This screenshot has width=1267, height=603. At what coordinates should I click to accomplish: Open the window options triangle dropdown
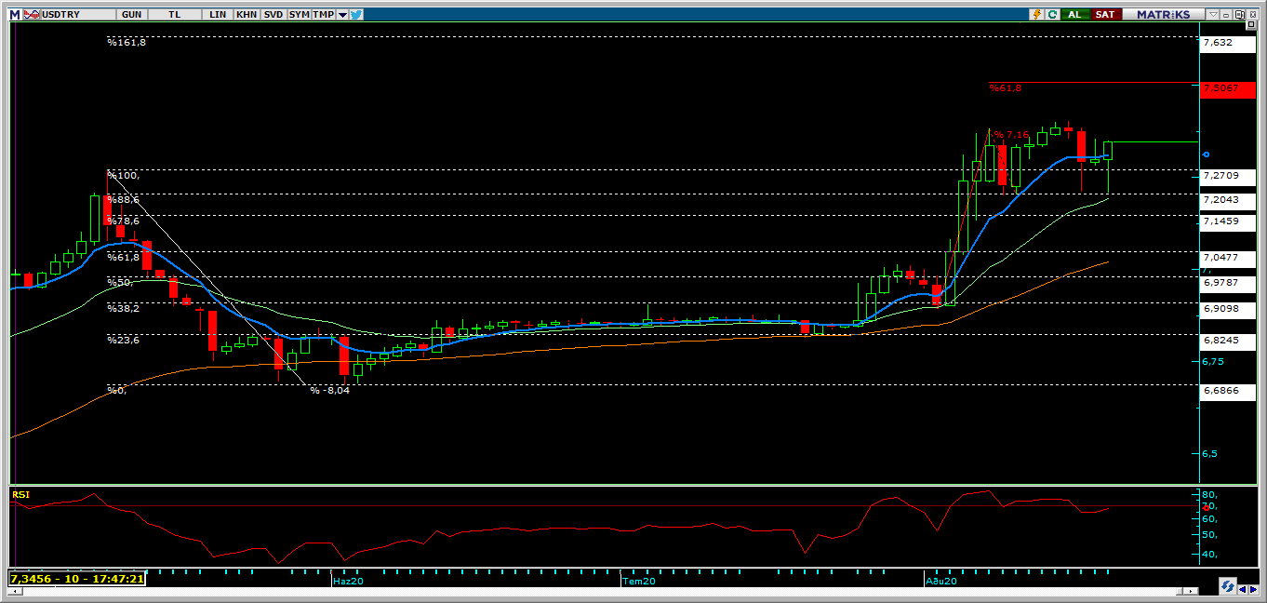[x=1213, y=15]
